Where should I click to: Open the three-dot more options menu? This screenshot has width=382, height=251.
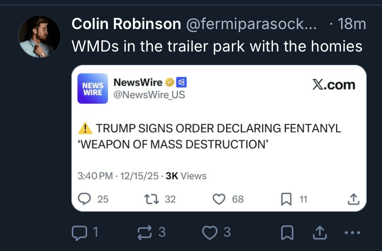coord(352,233)
